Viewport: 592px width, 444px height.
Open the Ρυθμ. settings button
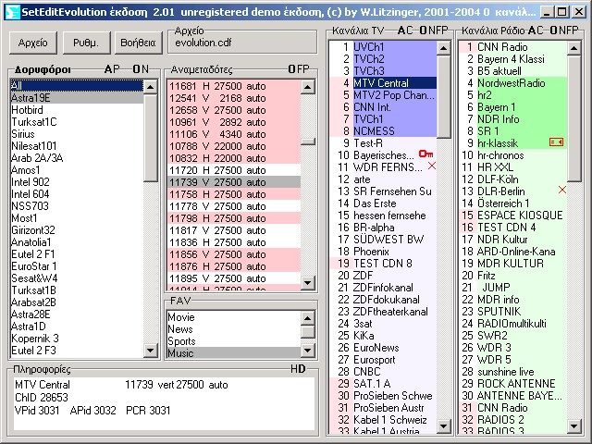click(x=86, y=43)
